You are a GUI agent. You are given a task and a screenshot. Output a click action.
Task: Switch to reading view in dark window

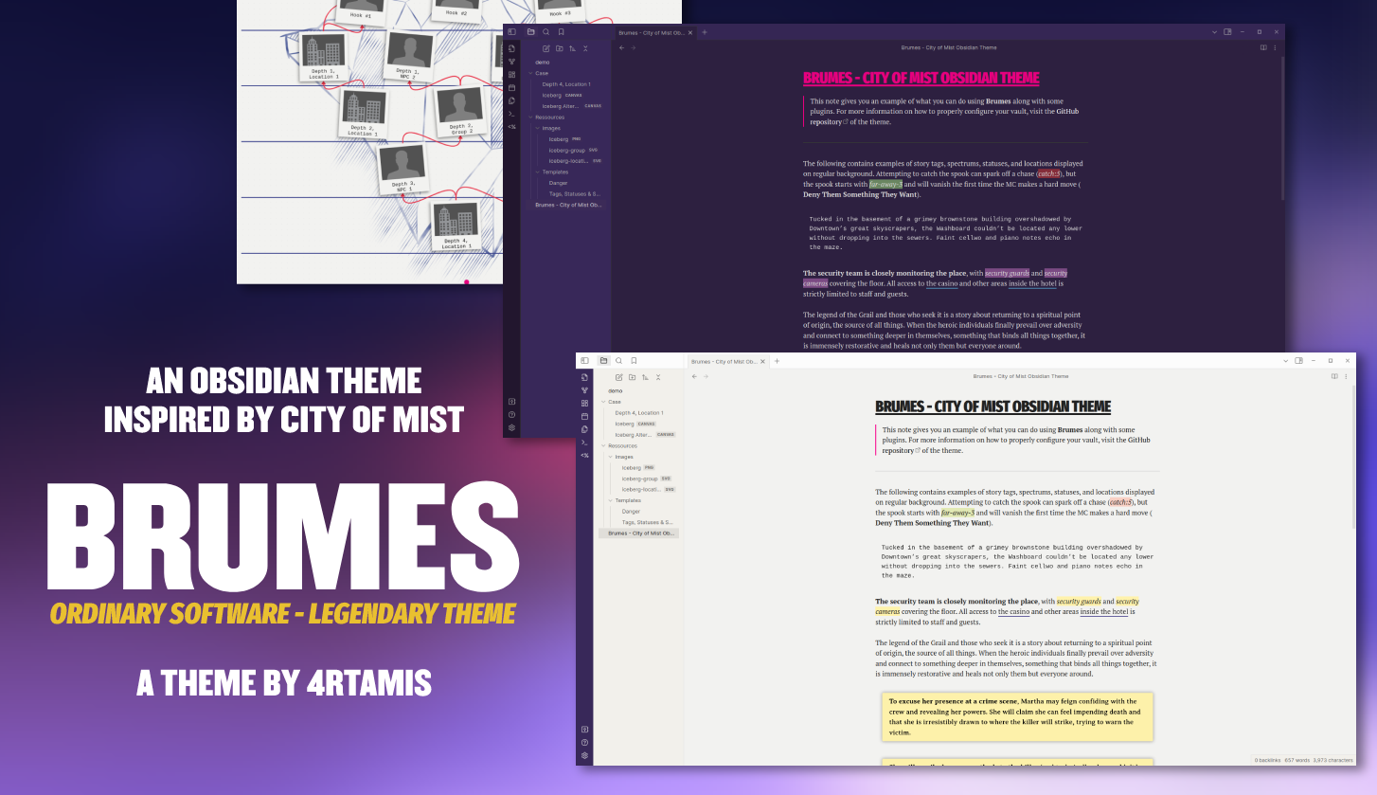click(x=1263, y=47)
